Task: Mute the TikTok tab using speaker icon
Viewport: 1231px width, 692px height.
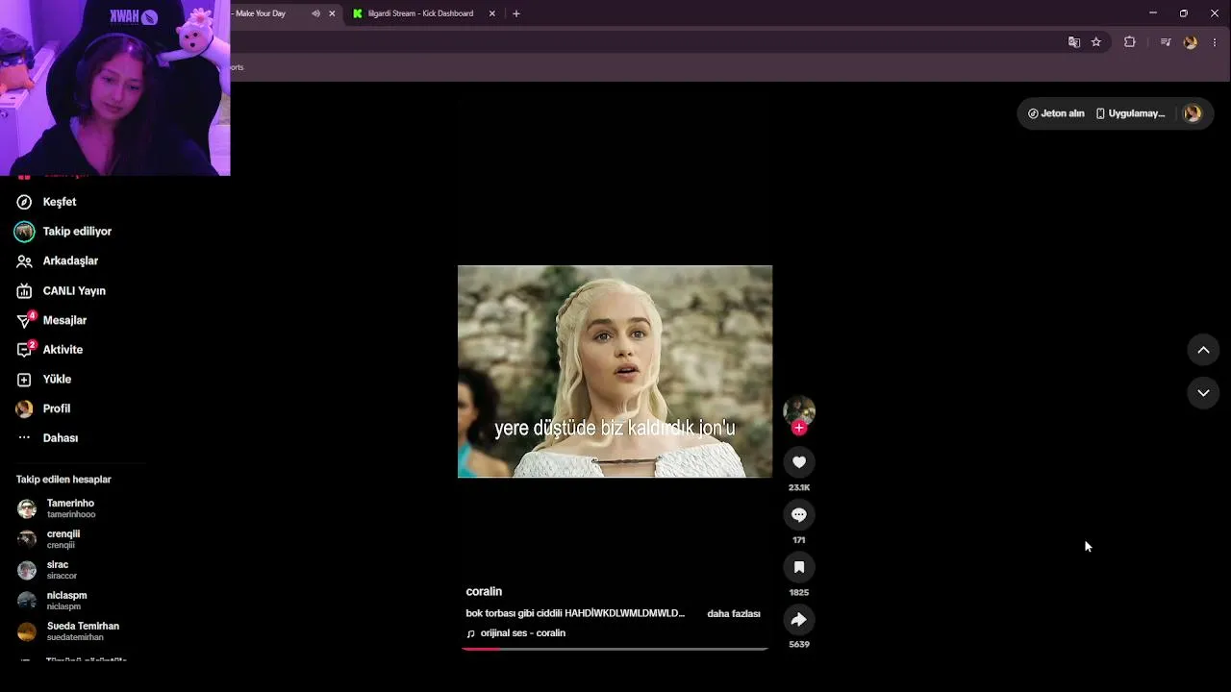Action: [315, 13]
